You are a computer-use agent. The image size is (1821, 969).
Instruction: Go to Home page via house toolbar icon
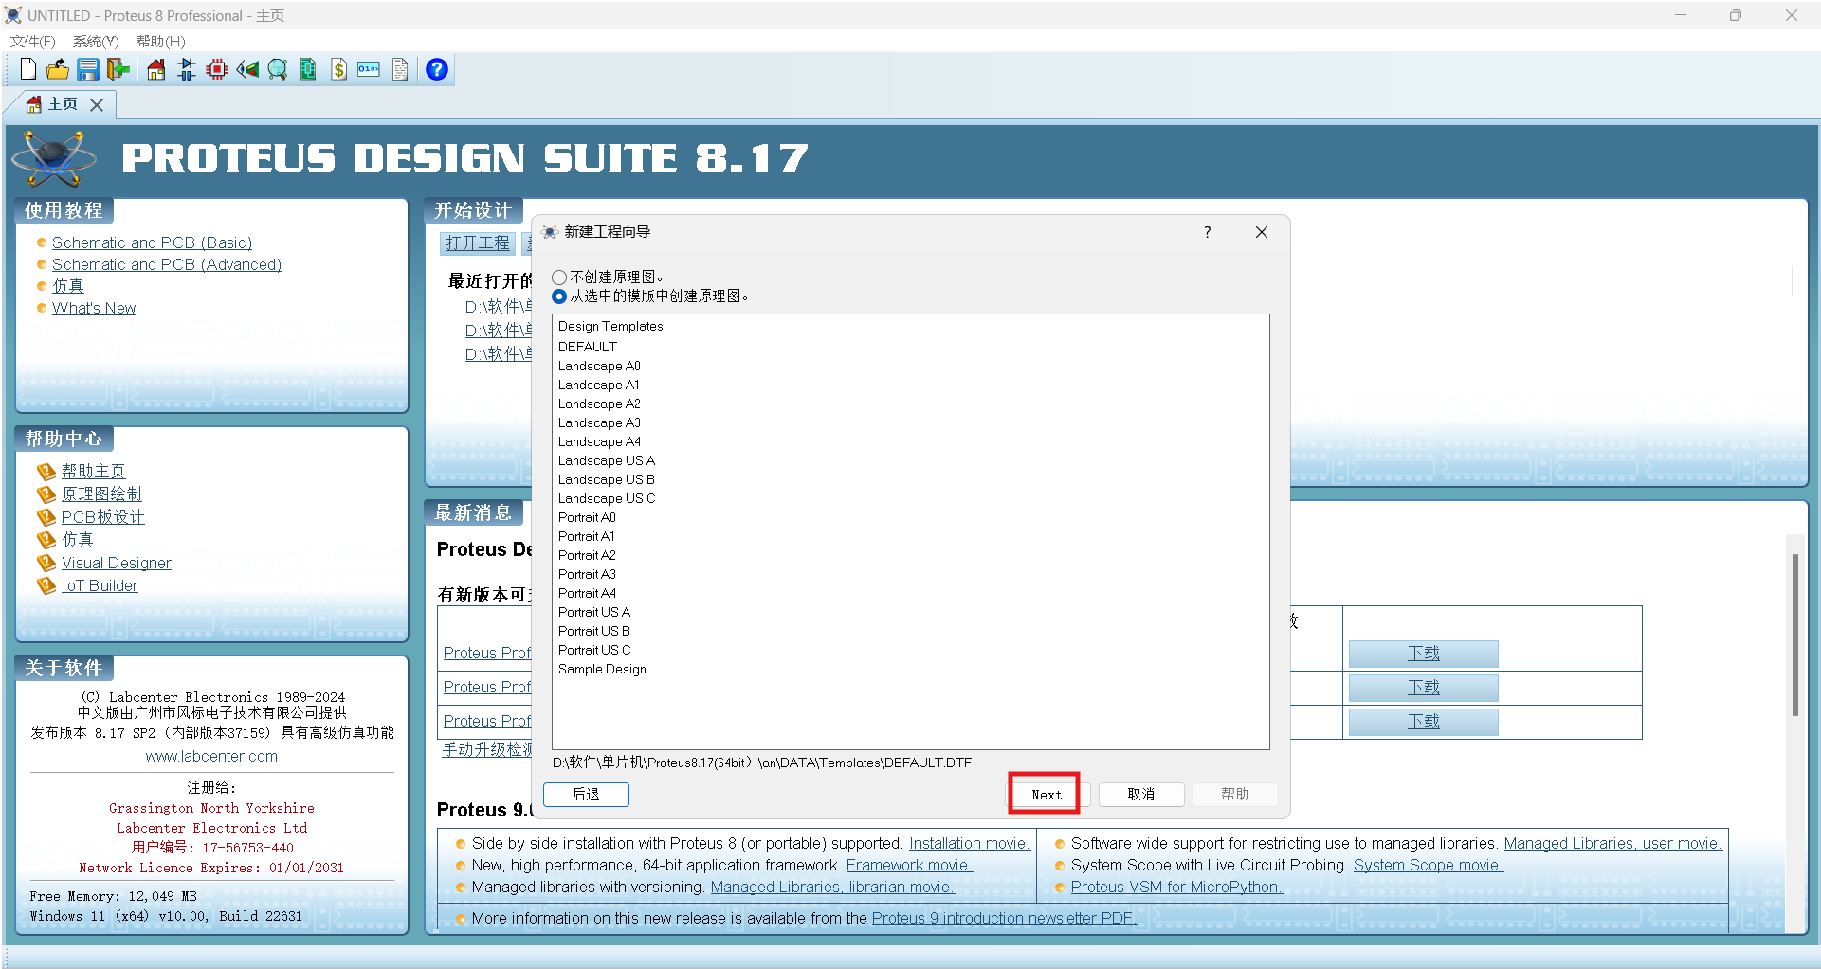(x=156, y=69)
